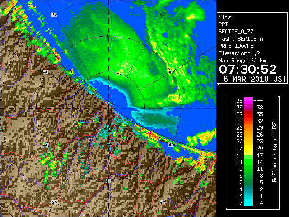Click the "SEAICE_A_ZZ" product label
This screenshot has height=217, width=289.
[x=236, y=32]
